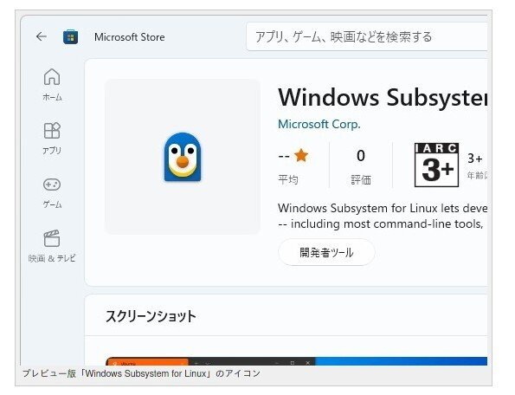Click the Microsoft Store logo icon
515x395 pixels.
click(70, 36)
